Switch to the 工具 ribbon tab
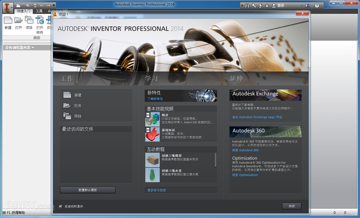The image size is (360, 218). tap(39, 11)
